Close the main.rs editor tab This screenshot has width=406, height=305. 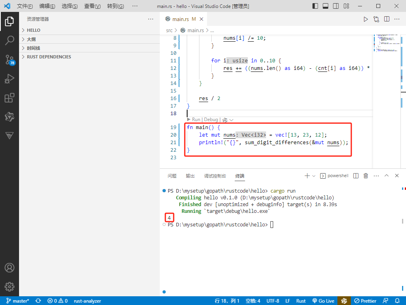tap(201, 19)
